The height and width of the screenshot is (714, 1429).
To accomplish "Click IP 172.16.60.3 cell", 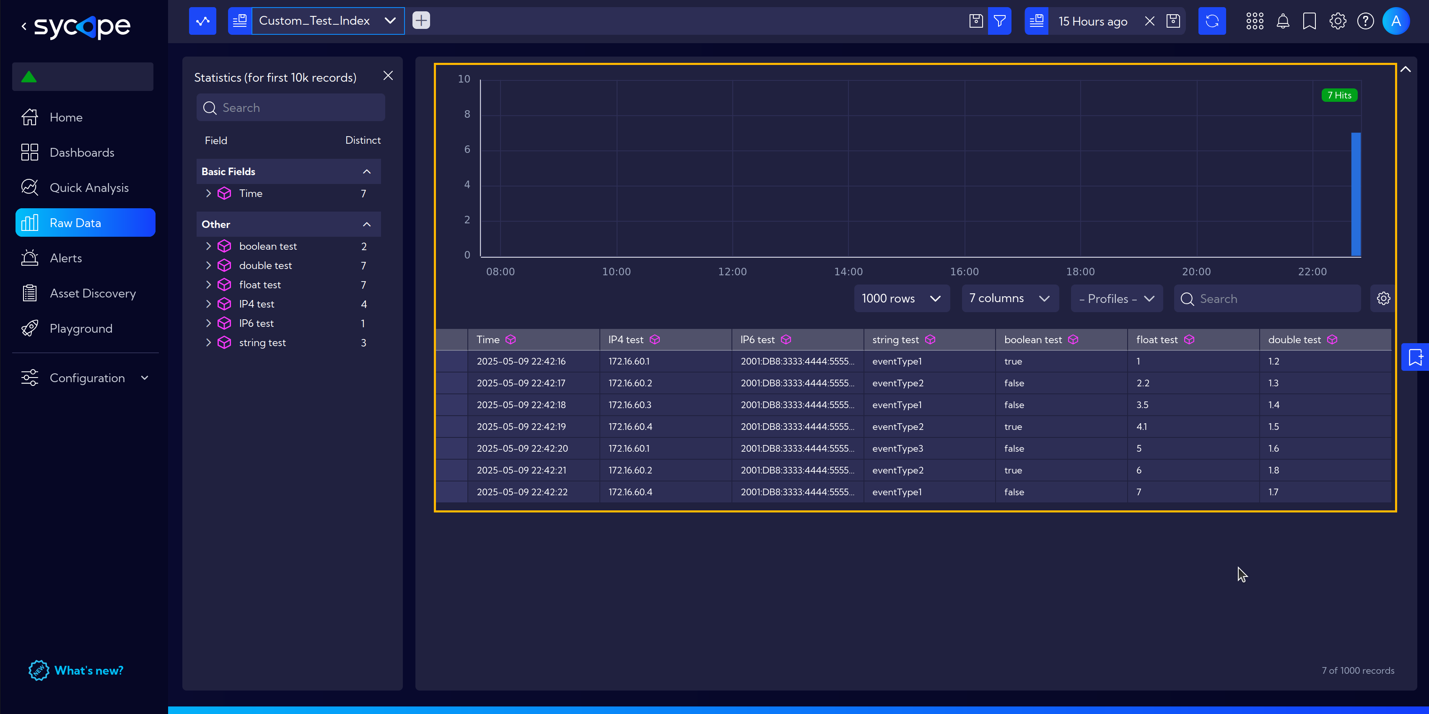I will [665, 405].
